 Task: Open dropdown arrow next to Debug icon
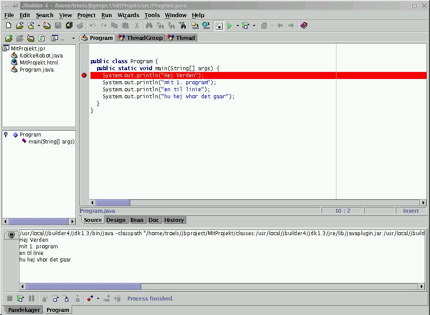point(254,26)
